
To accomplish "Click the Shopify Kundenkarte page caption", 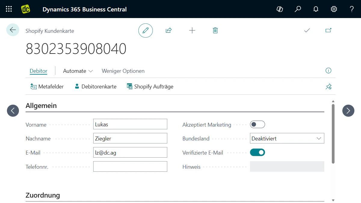I will 50,31.
